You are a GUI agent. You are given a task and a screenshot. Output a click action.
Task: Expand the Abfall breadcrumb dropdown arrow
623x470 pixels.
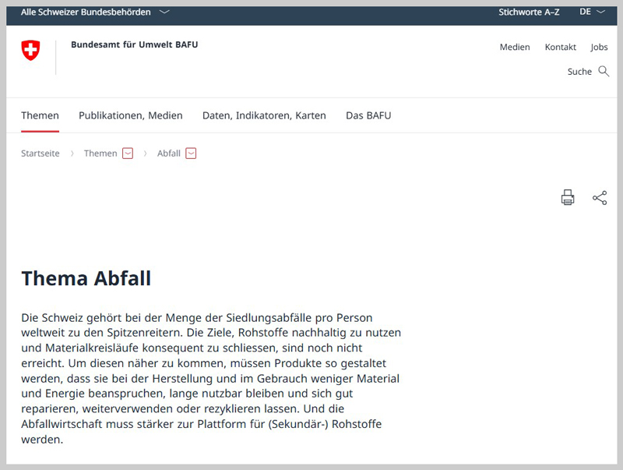click(191, 154)
